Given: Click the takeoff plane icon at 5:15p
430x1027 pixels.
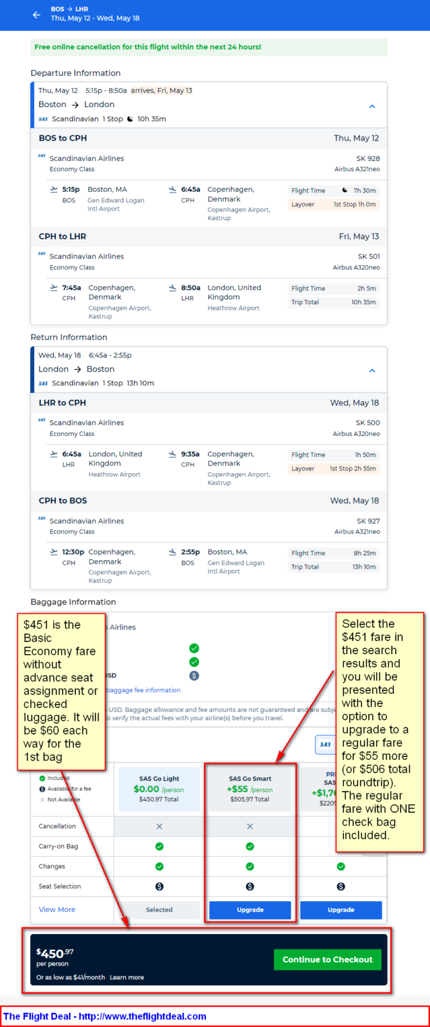Looking at the screenshot, I should (x=54, y=189).
